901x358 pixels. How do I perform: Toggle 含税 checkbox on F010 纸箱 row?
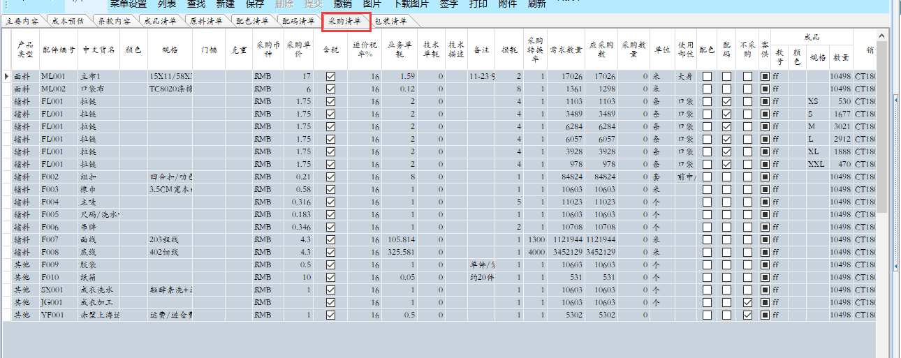click(x=330, y=277)
